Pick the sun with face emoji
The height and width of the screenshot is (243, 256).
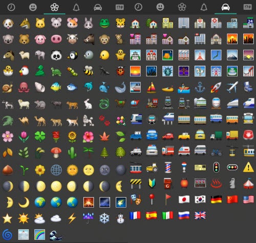(x=72, y=170)
